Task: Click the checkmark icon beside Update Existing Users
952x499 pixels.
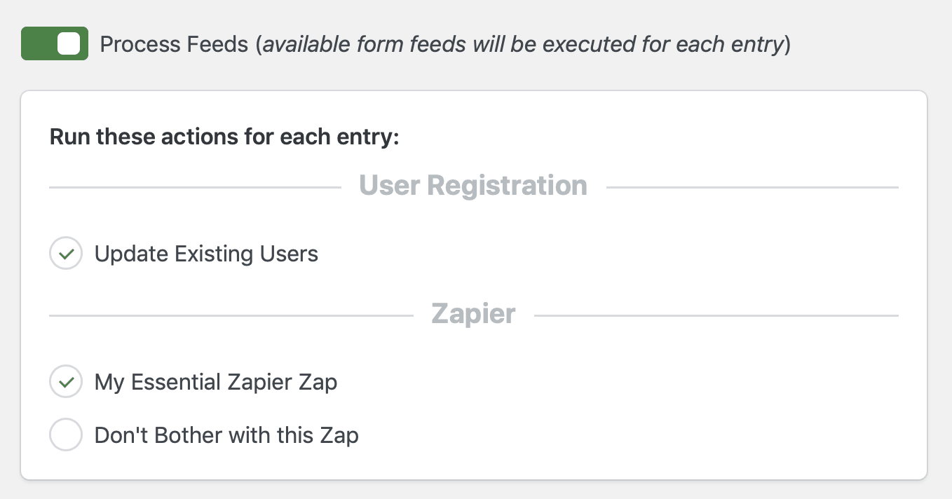Action: point(65,253)
